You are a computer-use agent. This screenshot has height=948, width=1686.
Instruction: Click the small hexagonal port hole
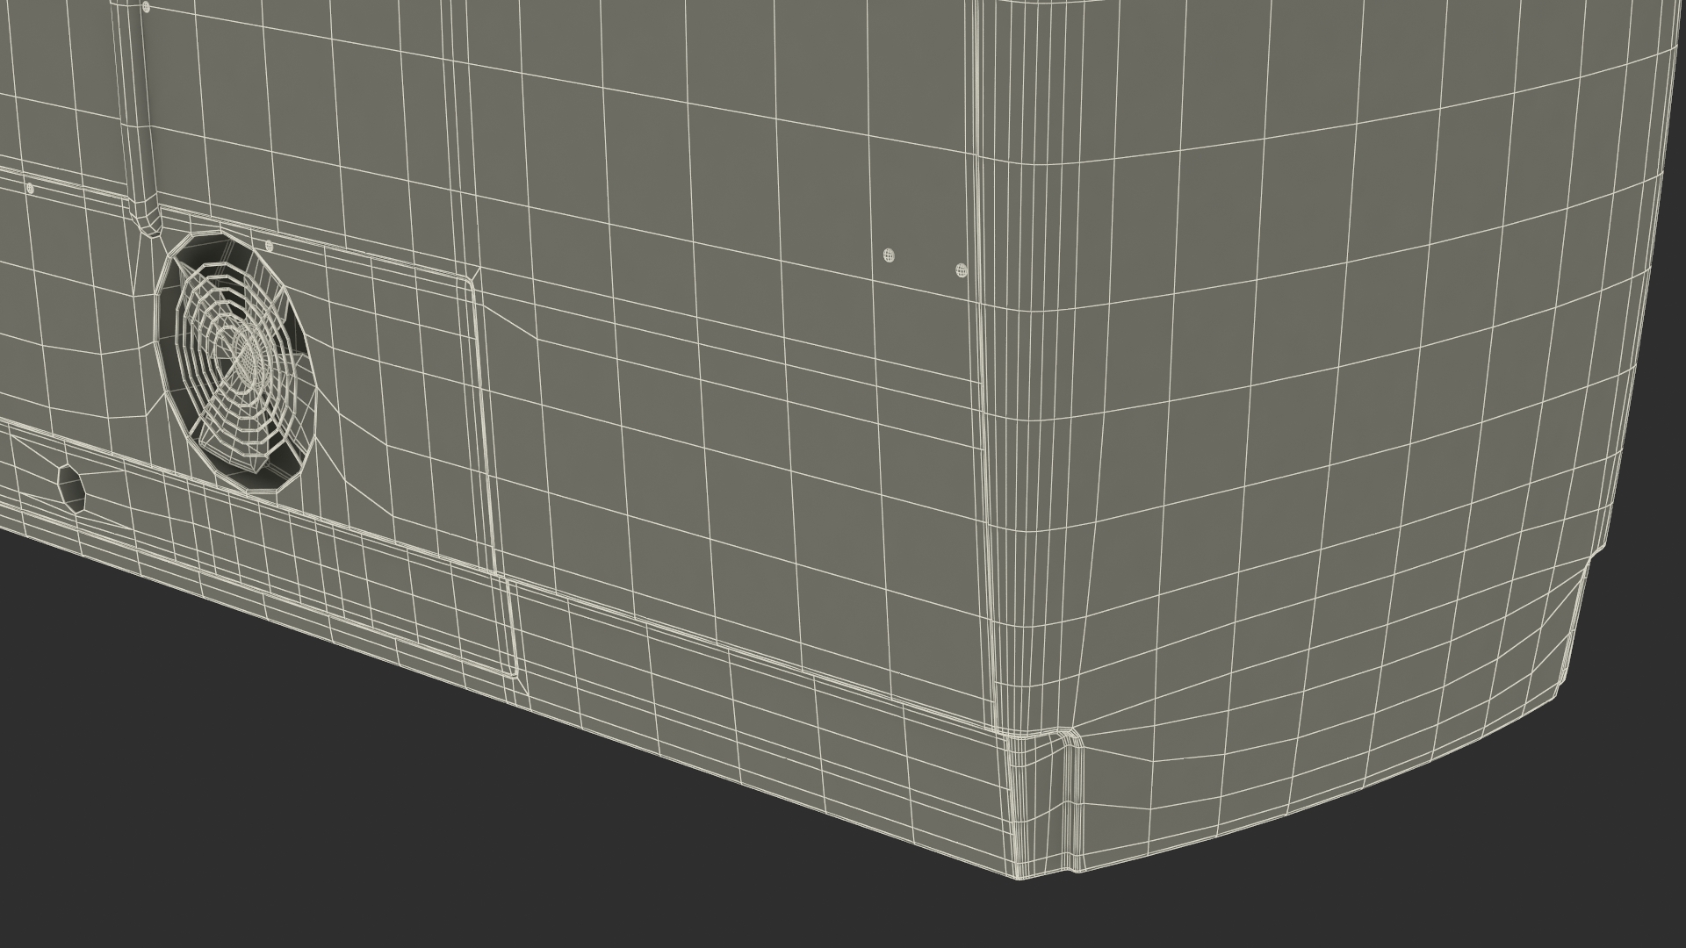[70, 487]
